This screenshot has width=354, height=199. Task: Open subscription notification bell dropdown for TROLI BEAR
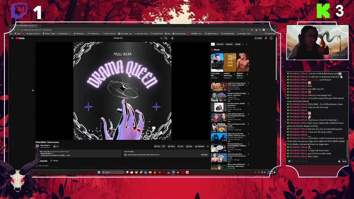tap(56, 146)
